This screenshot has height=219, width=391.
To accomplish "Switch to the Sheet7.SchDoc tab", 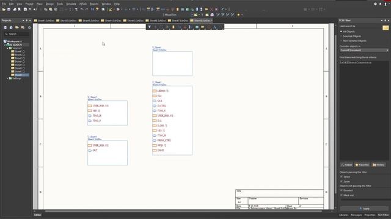I will click(178, 21).
